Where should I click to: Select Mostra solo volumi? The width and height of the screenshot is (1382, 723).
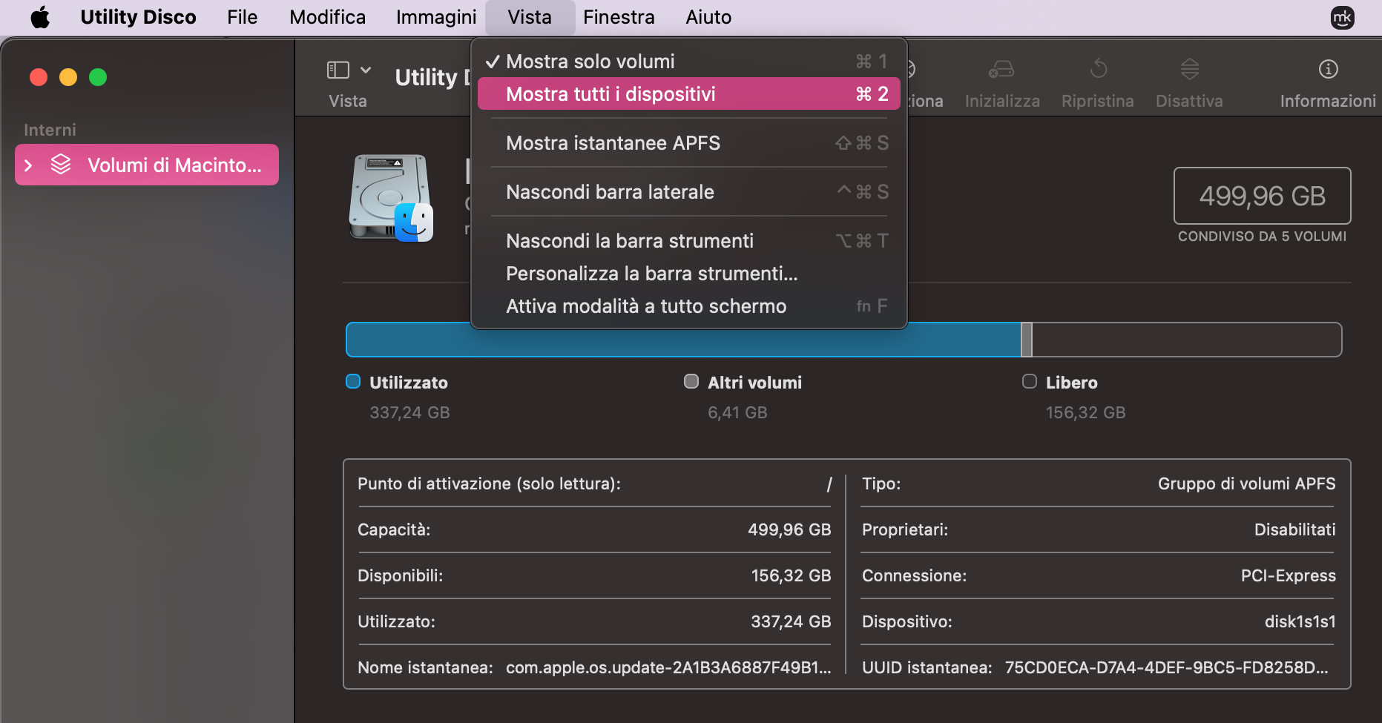pos(689,62)
